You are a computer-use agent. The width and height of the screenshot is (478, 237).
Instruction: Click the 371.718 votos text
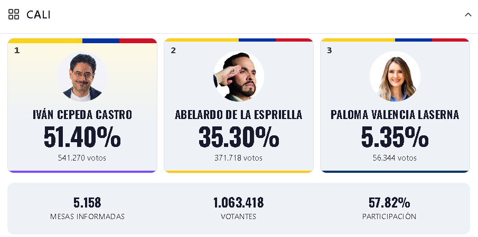[238, 158]
